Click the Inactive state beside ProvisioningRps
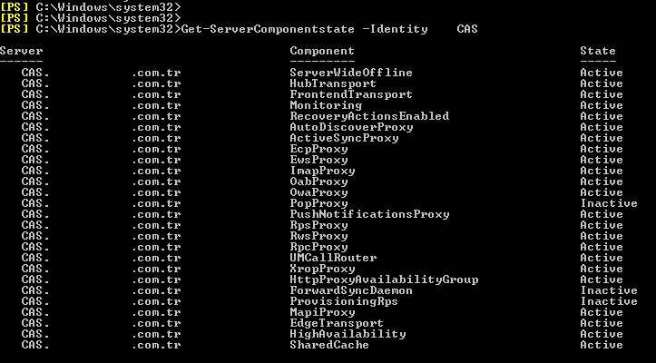The image size is (656, 363). pyautogui.click(x=608, y=301)
